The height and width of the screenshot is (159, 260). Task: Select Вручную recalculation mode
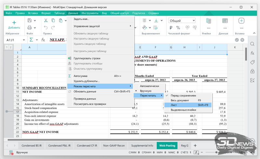click(149, 91)
